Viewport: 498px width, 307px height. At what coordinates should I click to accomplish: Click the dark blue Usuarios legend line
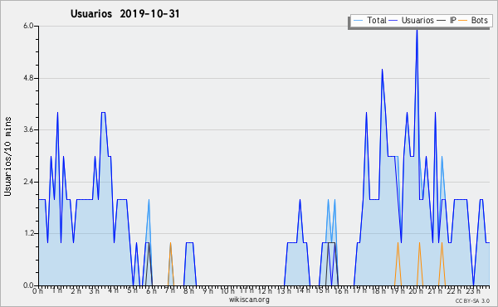click(x=393, y=21)
